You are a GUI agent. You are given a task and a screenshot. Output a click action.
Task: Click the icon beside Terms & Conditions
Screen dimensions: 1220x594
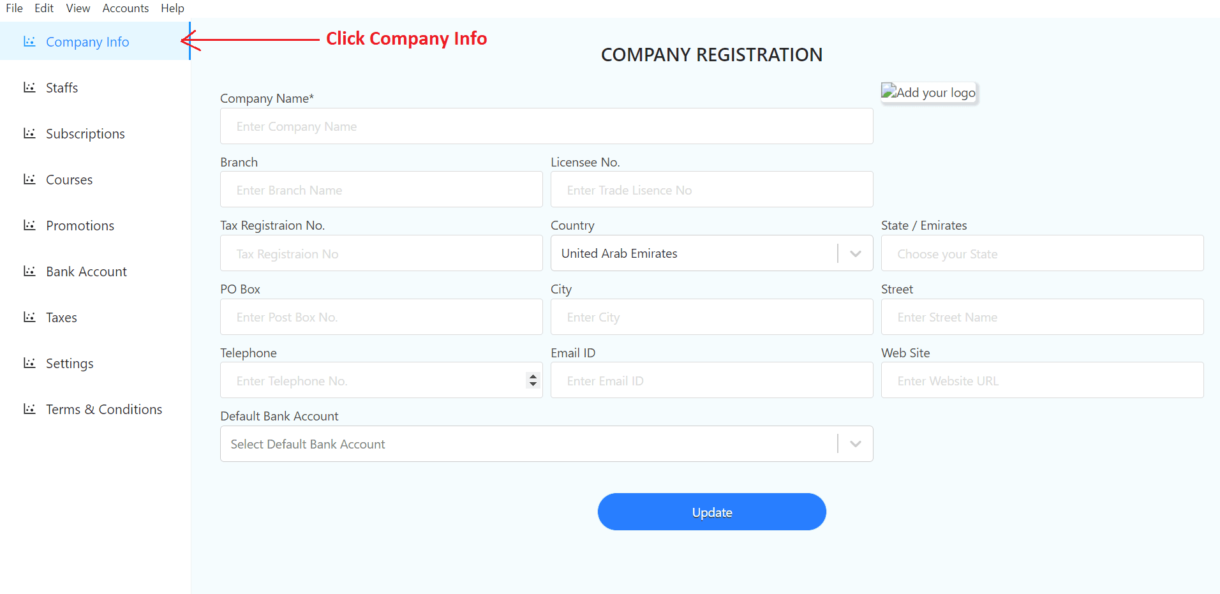tap(29, 409)
